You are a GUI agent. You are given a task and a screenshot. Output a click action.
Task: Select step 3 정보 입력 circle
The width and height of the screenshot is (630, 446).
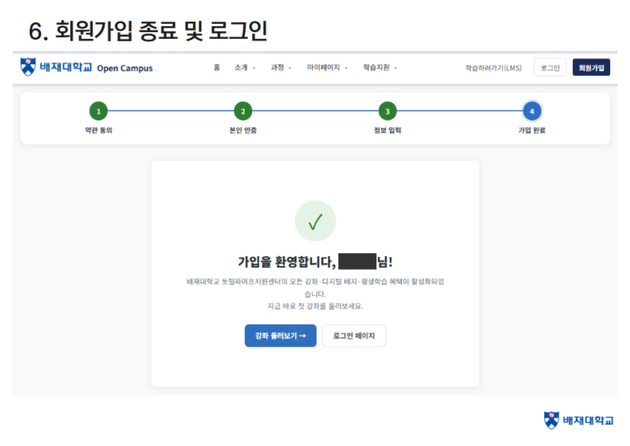coord(388,111)
